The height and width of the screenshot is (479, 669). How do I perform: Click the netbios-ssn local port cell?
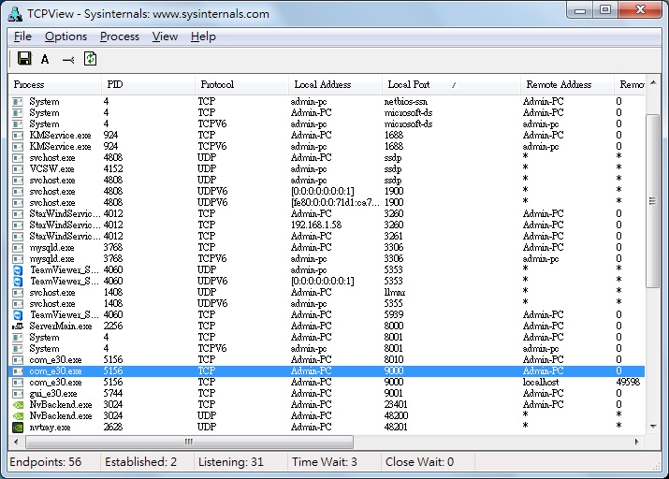pos(405,102)
